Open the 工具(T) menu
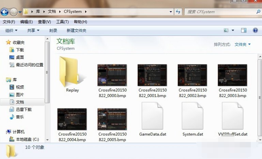The width and height of the screenshot is (262, 159). point(62,22)
